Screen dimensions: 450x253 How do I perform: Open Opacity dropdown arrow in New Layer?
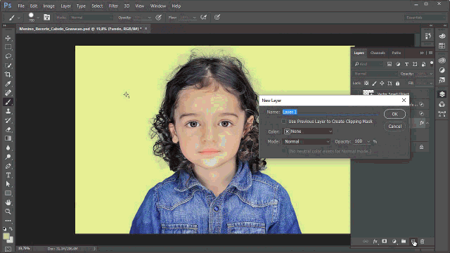coord(368,142)
